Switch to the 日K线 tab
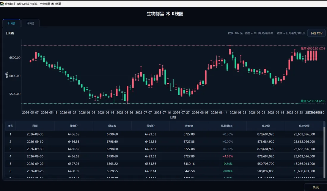 pyautogui.click(x=12, y=23)
